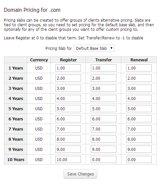Open the Pricing Slab dropdown
The height and width of the screenshot is (184, 158).
(x=94, y=48)
